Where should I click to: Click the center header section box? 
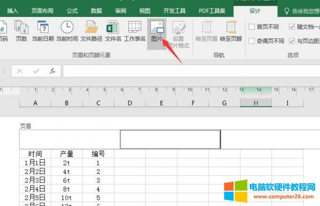(x=170, y=140)
